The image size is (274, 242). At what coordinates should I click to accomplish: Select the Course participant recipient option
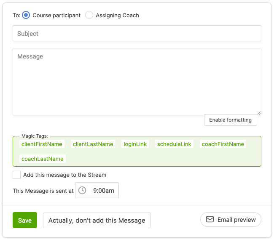coord(26,15)
